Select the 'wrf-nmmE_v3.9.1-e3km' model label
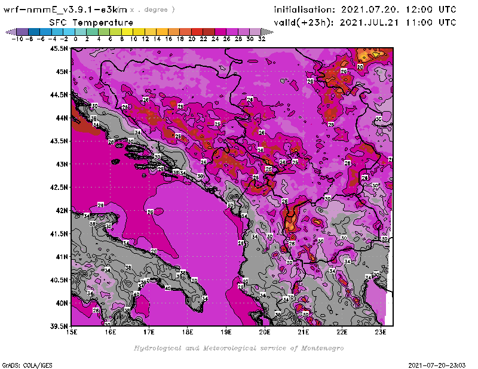This screenshot has height=369, width=478. [x=65, y=10]
